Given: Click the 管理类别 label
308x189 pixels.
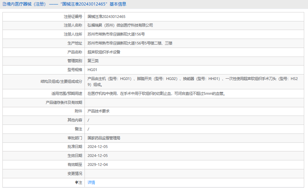Looking at the screenshot, I should tap(74, 61).
